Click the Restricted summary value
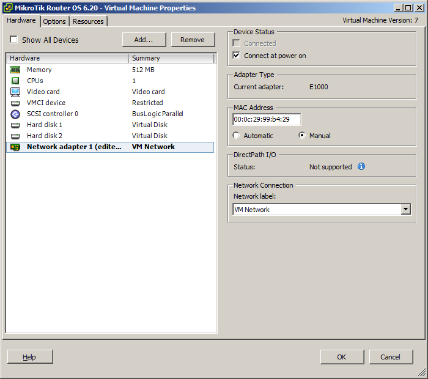Screen dimensions: 428x379 [x=147, y=103]
